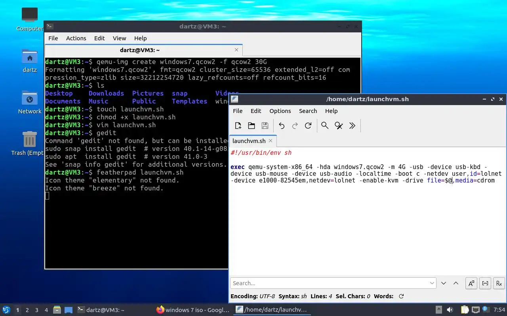Switch to workspace 4
The width and height of the screenshot is (507, 316).
46,310
